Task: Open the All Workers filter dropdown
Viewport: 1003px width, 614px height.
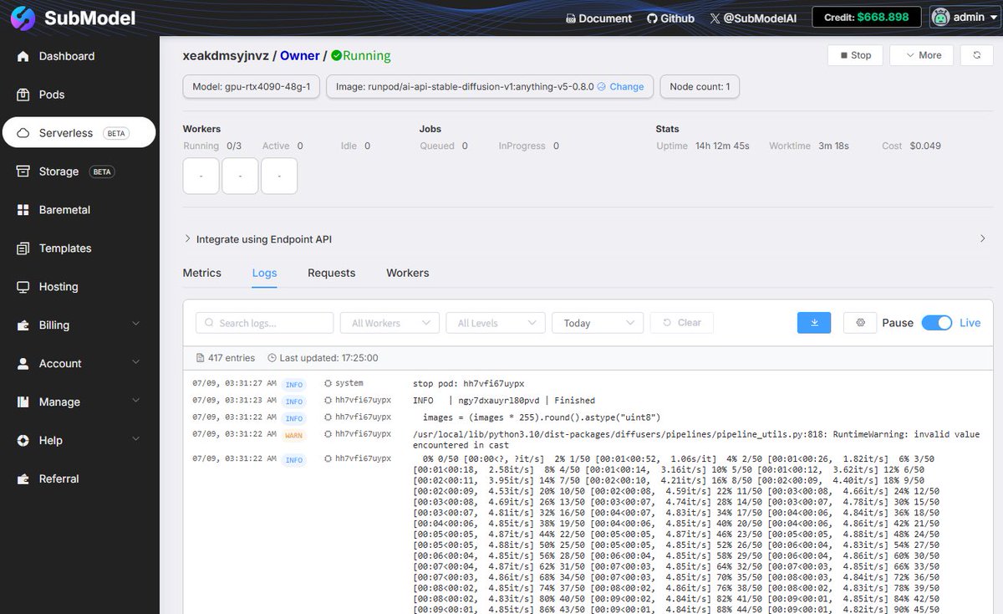Action: (389, 323)
